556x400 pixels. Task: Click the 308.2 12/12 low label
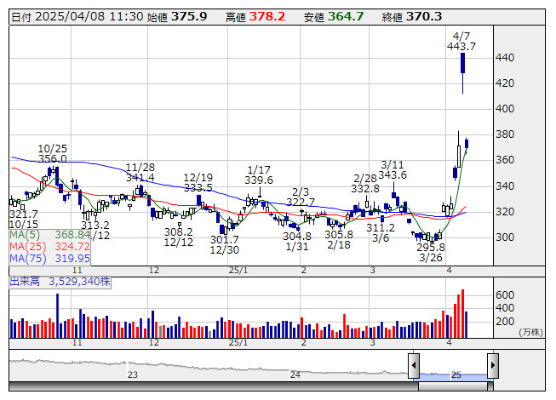pyautogui.click(x=178, y=237)
